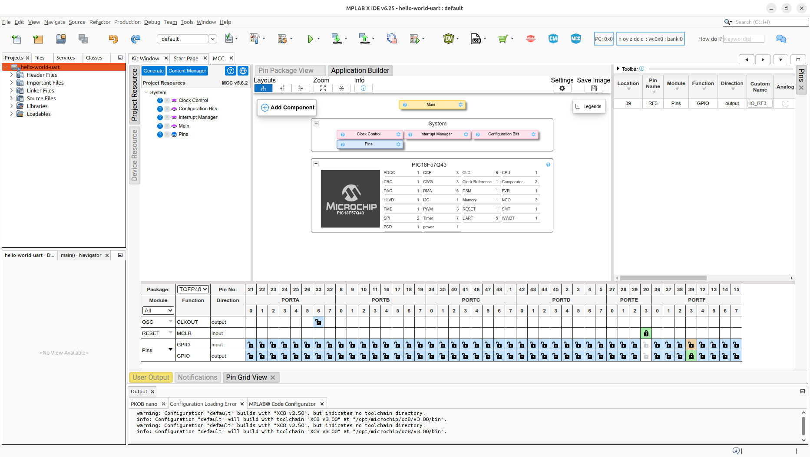Viewport: 810px width, 457px height.
Task: Toggle GPIO output lock on PORTA pin 0
Action: 251,356
